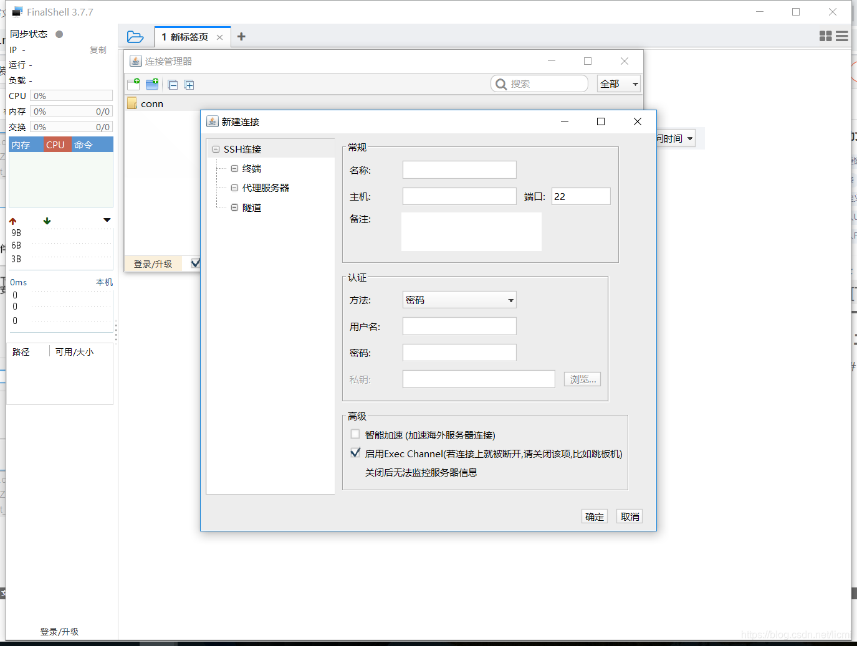Open connection manager via folder icon
Screen dimensions: 857x646
pos(135,37)
